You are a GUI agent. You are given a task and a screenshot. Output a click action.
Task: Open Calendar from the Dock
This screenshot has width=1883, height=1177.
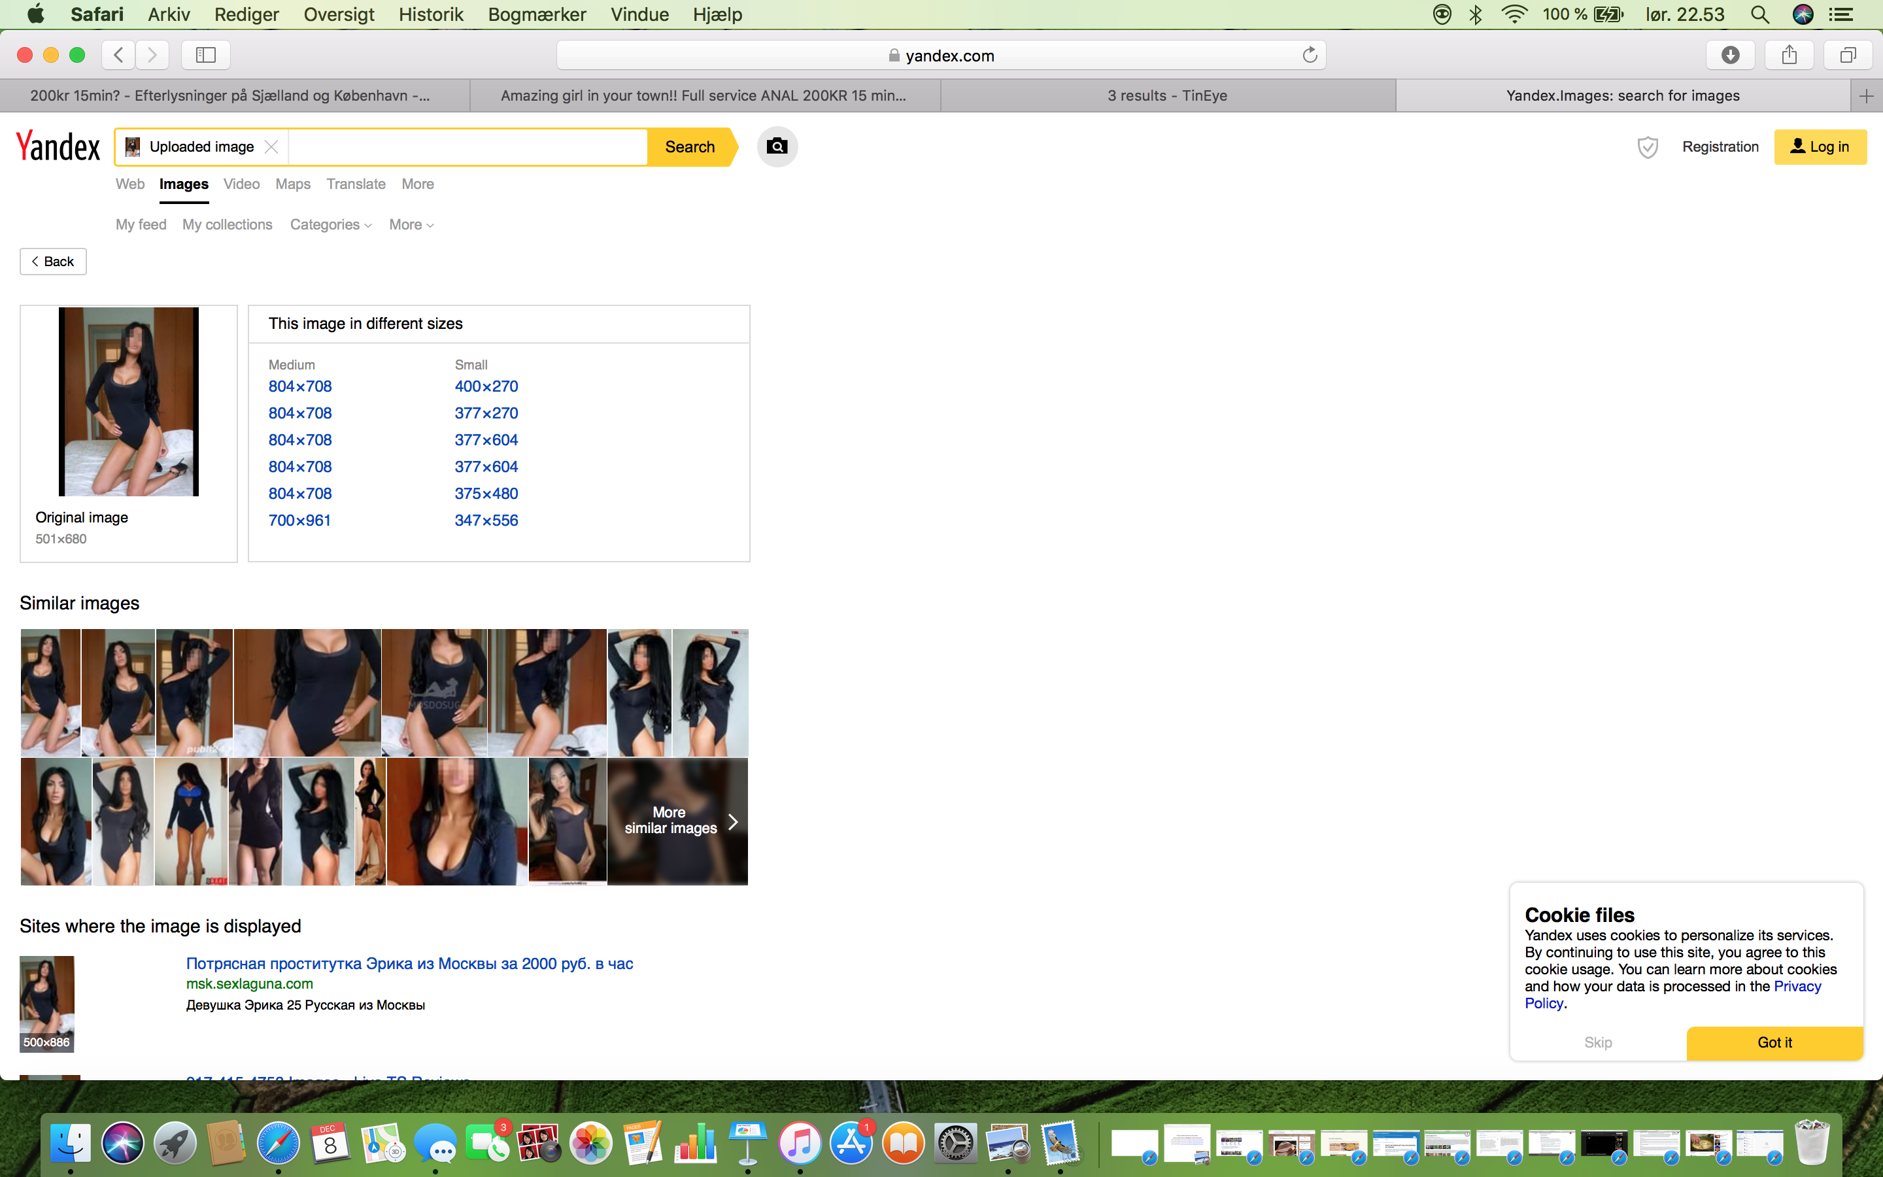click(331, 1143)
